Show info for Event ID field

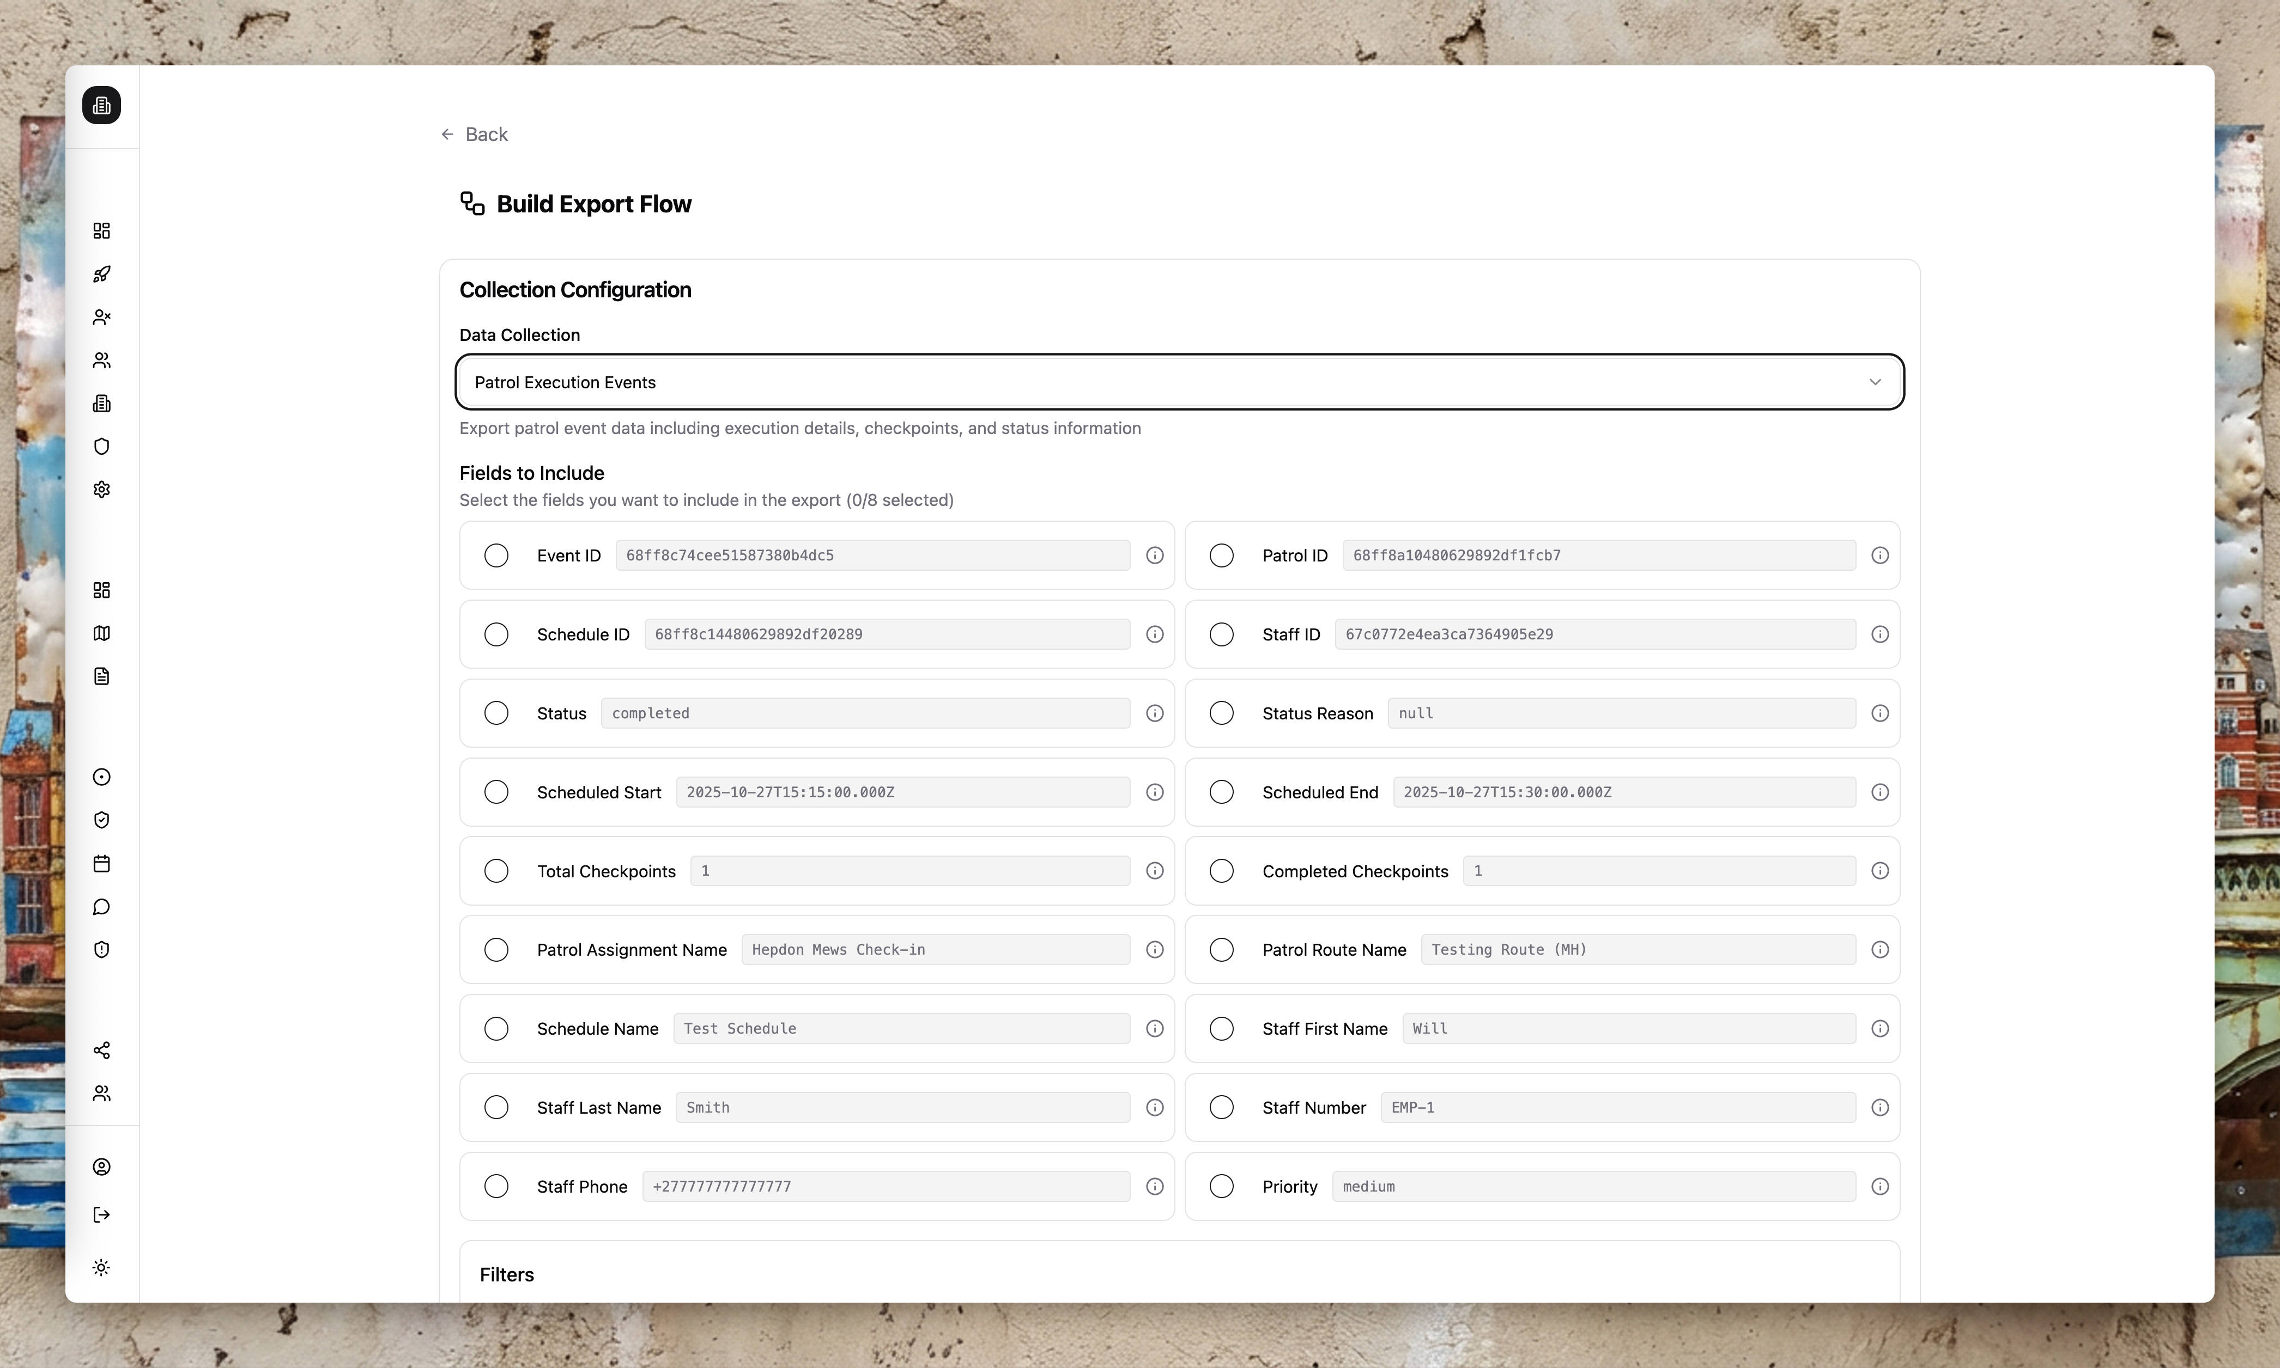(x=1155, y=555)
